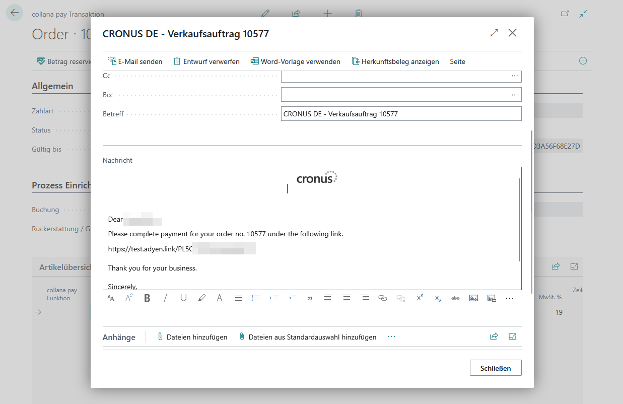This screenshot has height=404, width=623.
Task: Click the Betreff subject field
Action: [x=401, y=114]
